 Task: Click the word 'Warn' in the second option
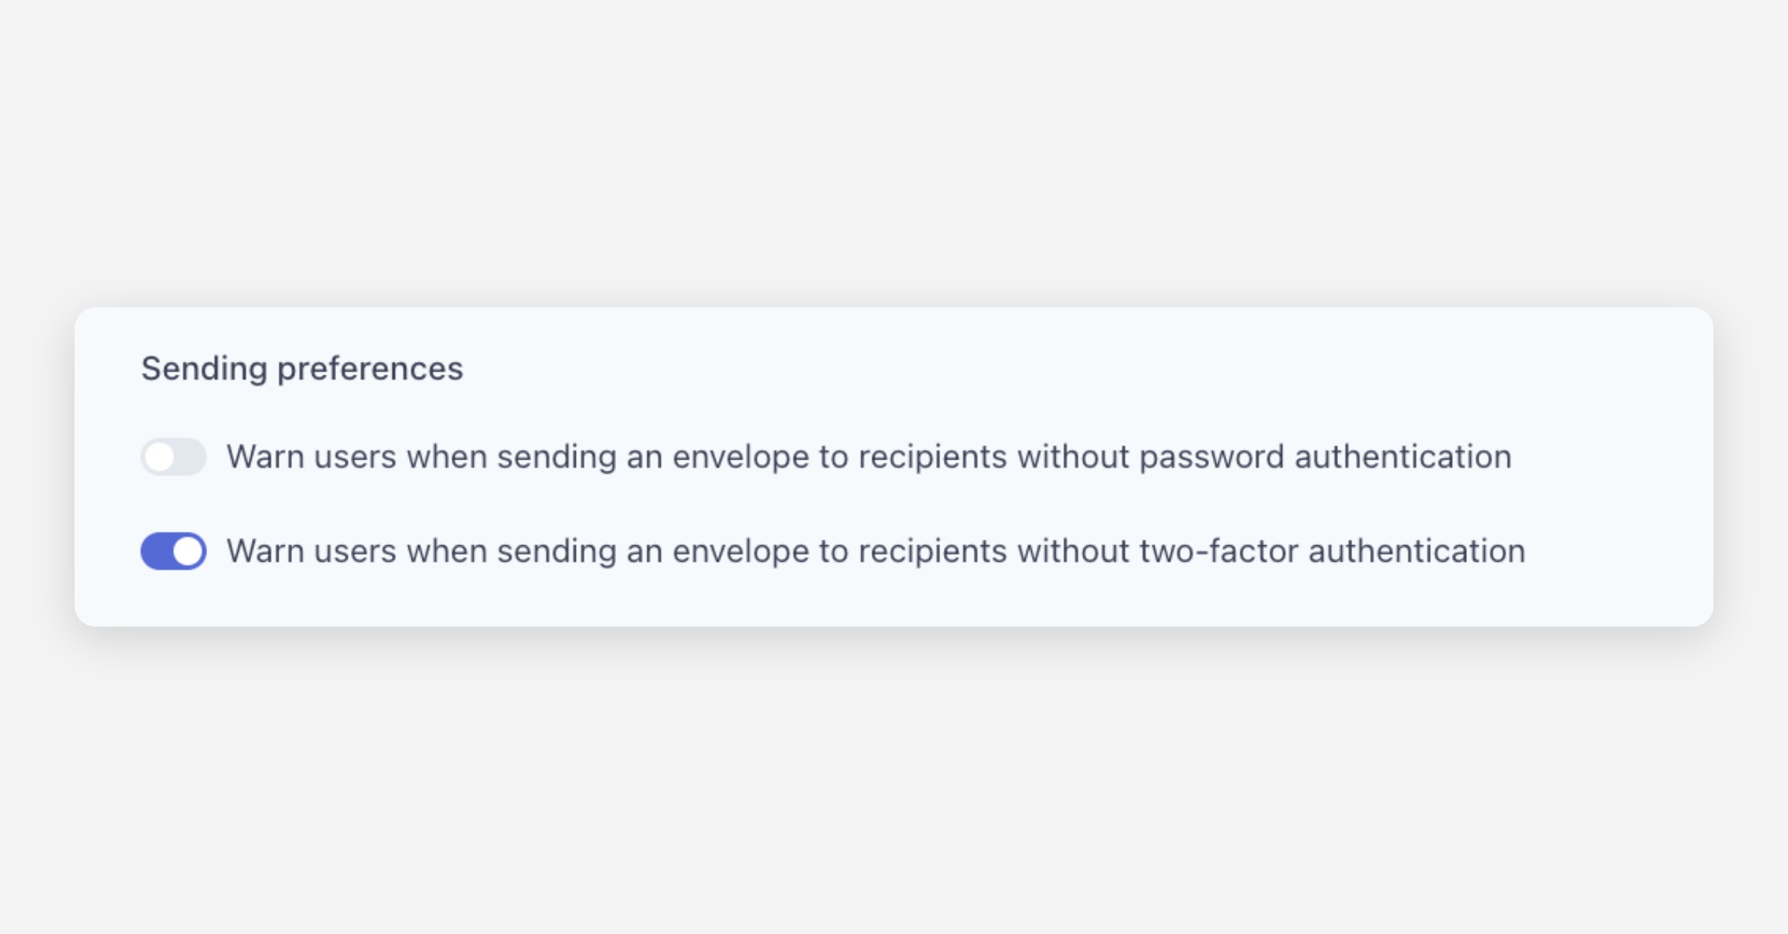pyautogui.click(x=265, y=551)
